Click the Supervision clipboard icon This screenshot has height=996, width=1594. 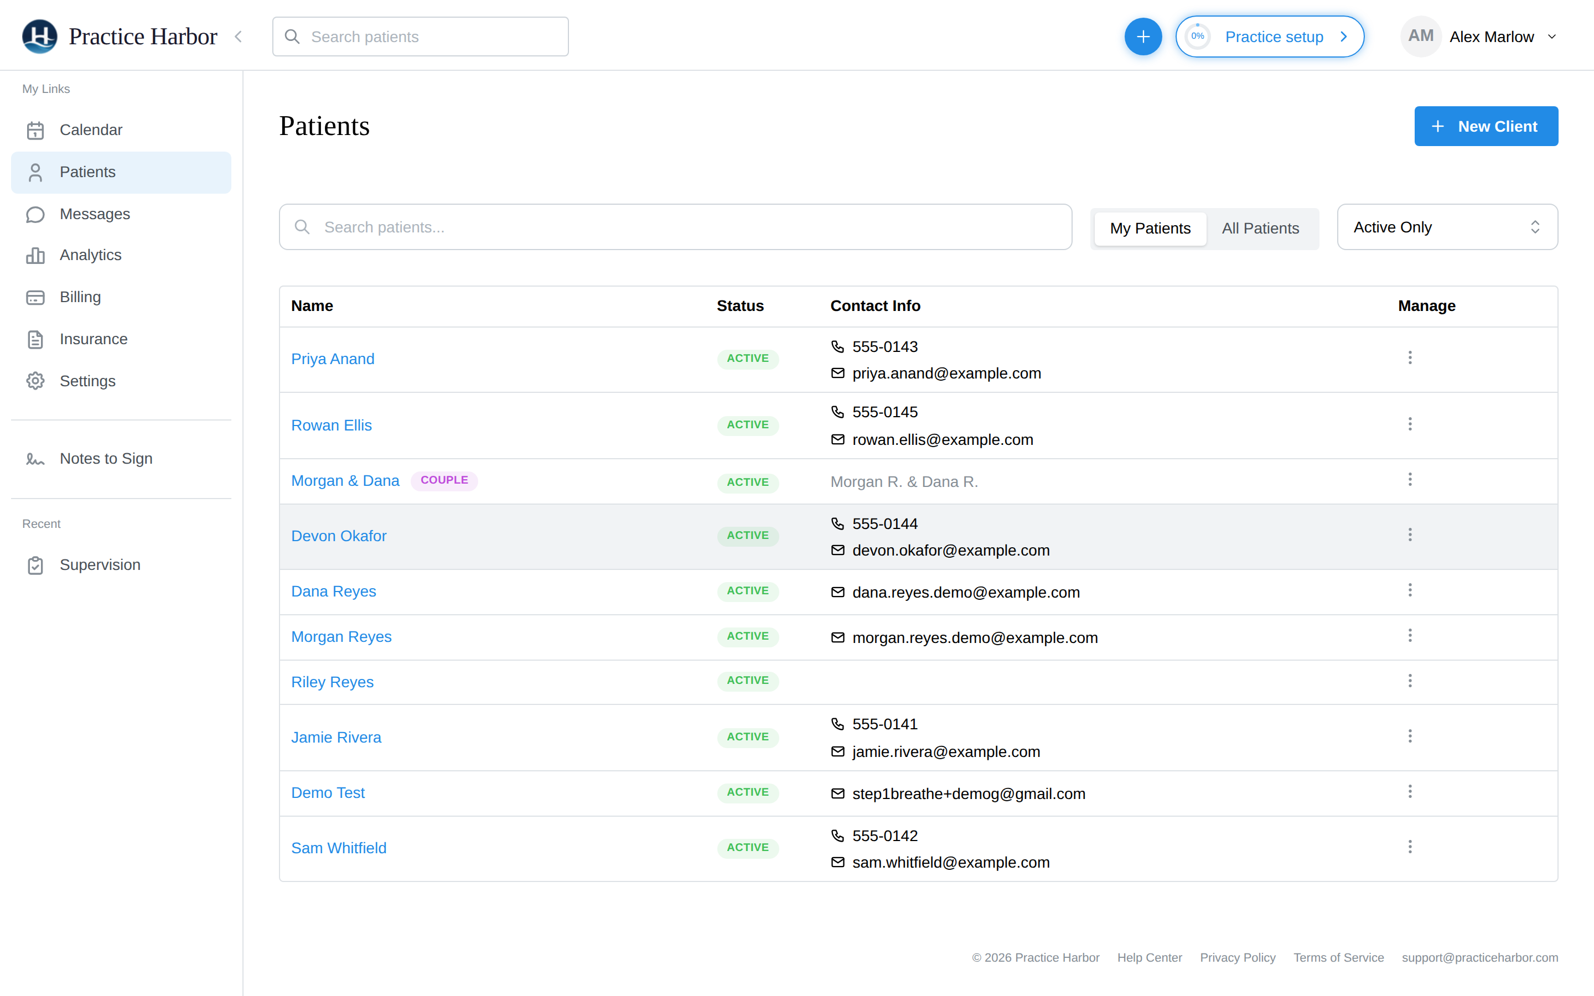click(35, 565)
